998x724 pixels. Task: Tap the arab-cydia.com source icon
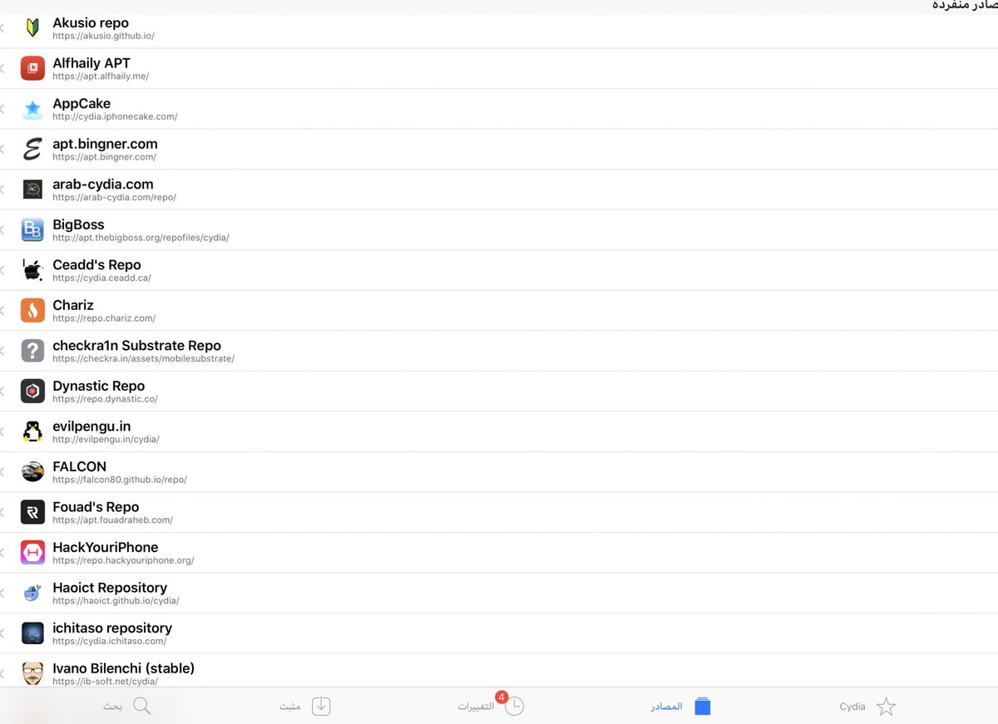[32, 190]
